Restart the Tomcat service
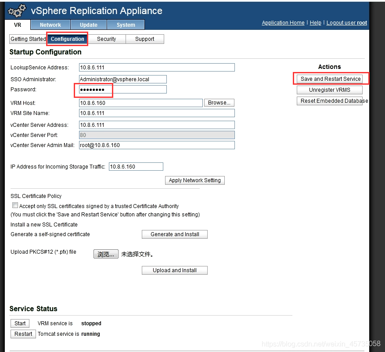Viewport: 385px width, 352px height. pyautogui.click(x=23, y=334)
